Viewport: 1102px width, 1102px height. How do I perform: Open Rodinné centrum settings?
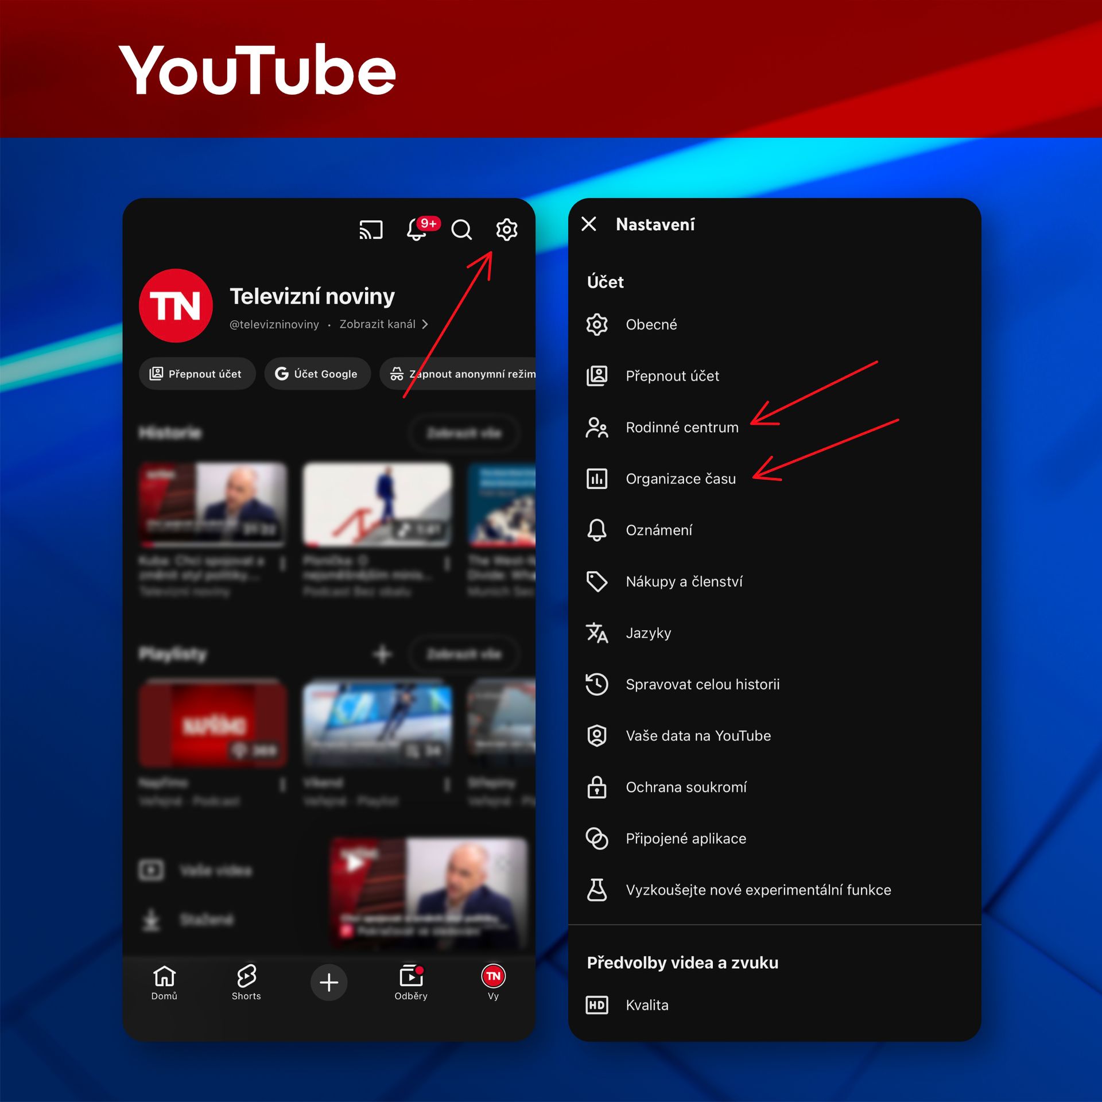pyautogui.click(x=774, y=428)
